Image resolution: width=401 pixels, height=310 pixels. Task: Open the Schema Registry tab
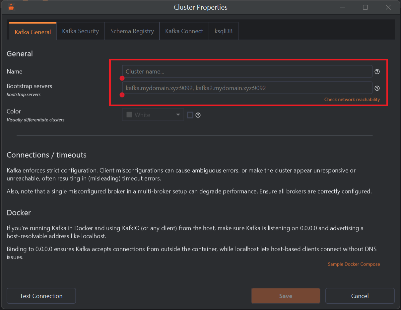tap(132, 31)
